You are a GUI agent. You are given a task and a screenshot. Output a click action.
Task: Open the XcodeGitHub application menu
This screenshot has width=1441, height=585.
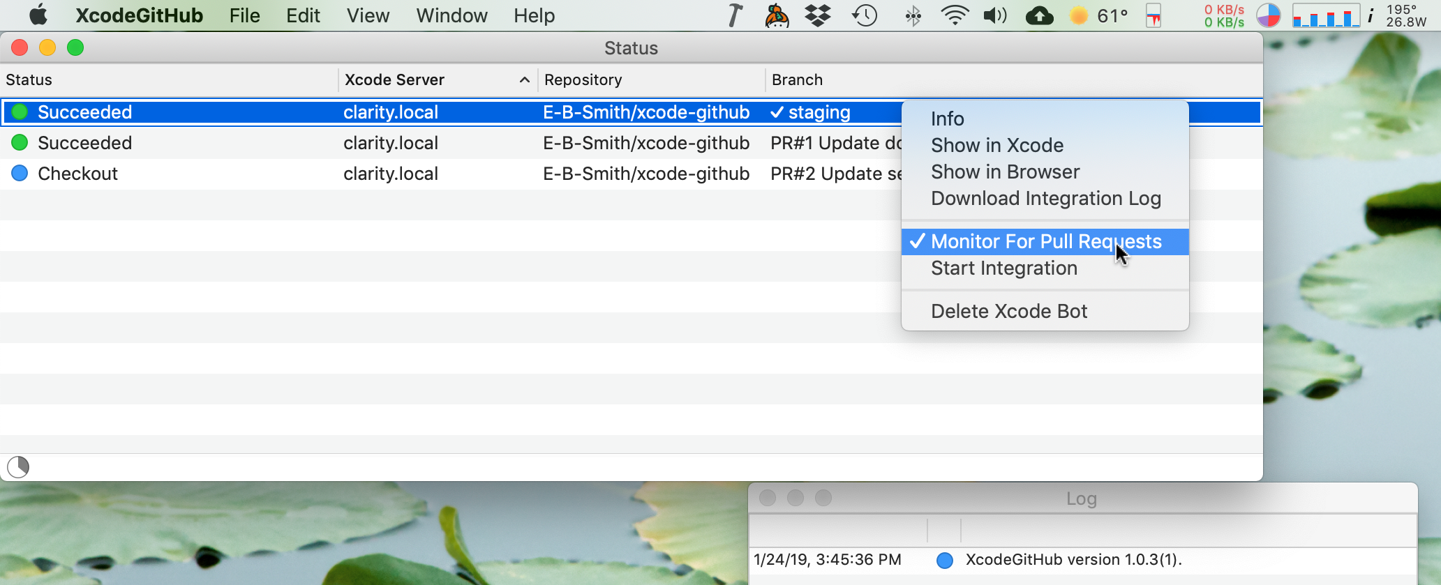click(139, 15)
